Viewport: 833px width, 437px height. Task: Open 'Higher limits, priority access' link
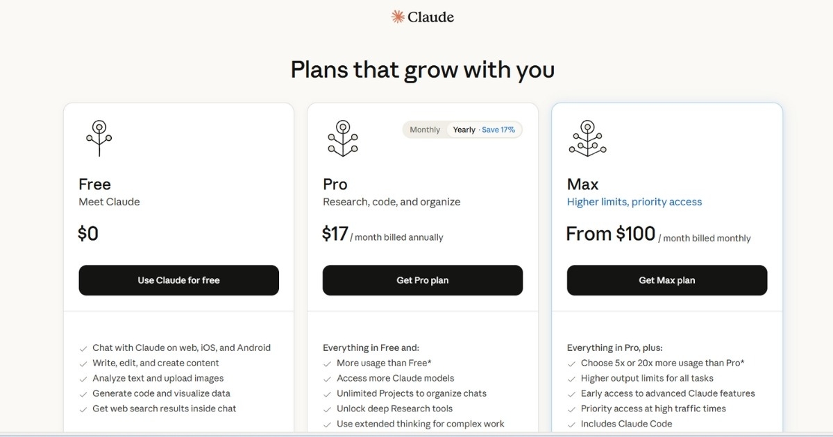click(634, 201)
